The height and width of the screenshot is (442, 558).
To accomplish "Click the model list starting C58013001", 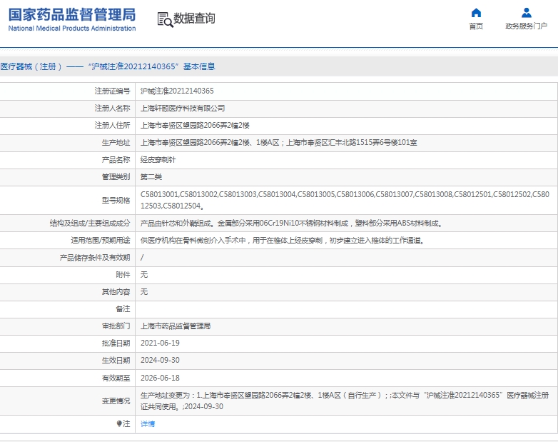I will tap(345, 200).
